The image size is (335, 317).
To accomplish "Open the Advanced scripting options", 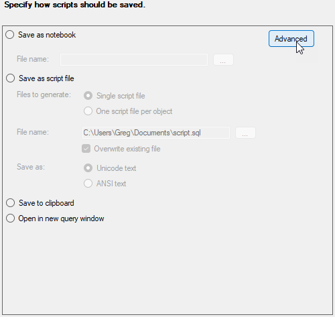I will (291, 39).
